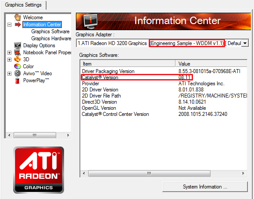Click the Welcome hand icon
254x199 pixels.
coord(18,17)
